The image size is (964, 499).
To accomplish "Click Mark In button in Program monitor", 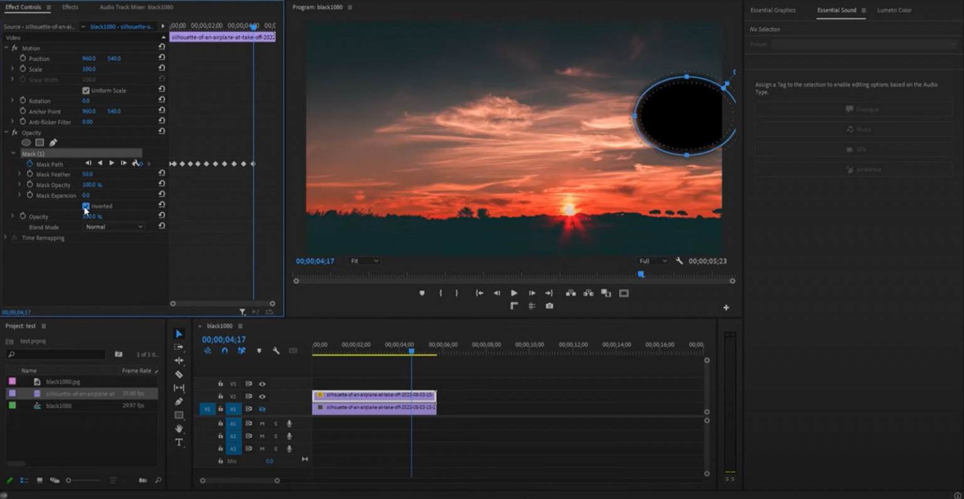I will pos(441,293).
